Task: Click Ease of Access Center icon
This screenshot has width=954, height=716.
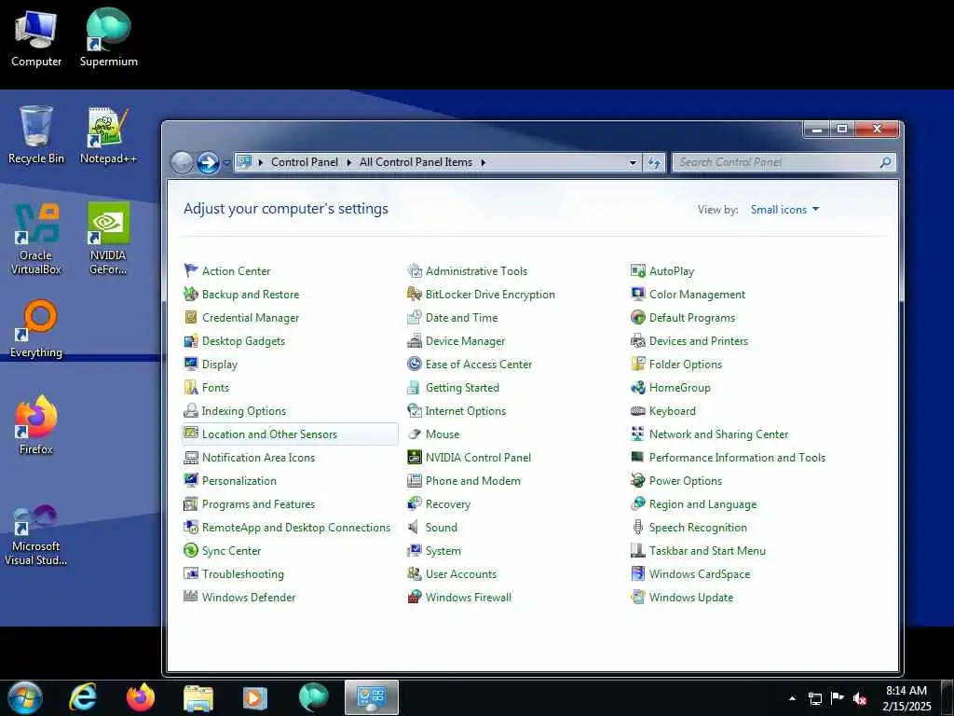Action: tap(415, 365)
